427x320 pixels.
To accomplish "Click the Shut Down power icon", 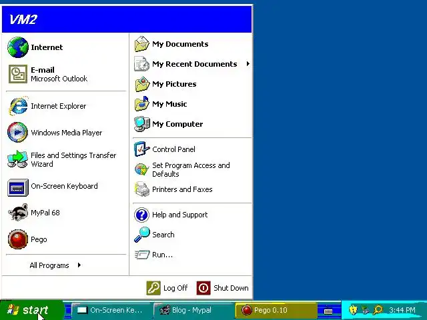I will [203, 288].
